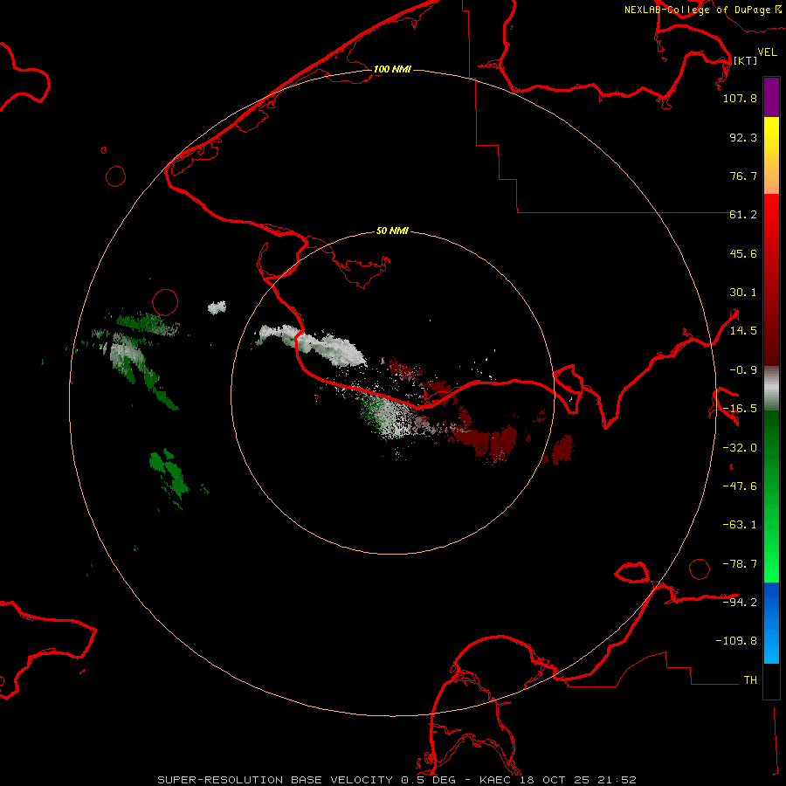Click the blue segment of the color bar

click(x=771, y=623)
